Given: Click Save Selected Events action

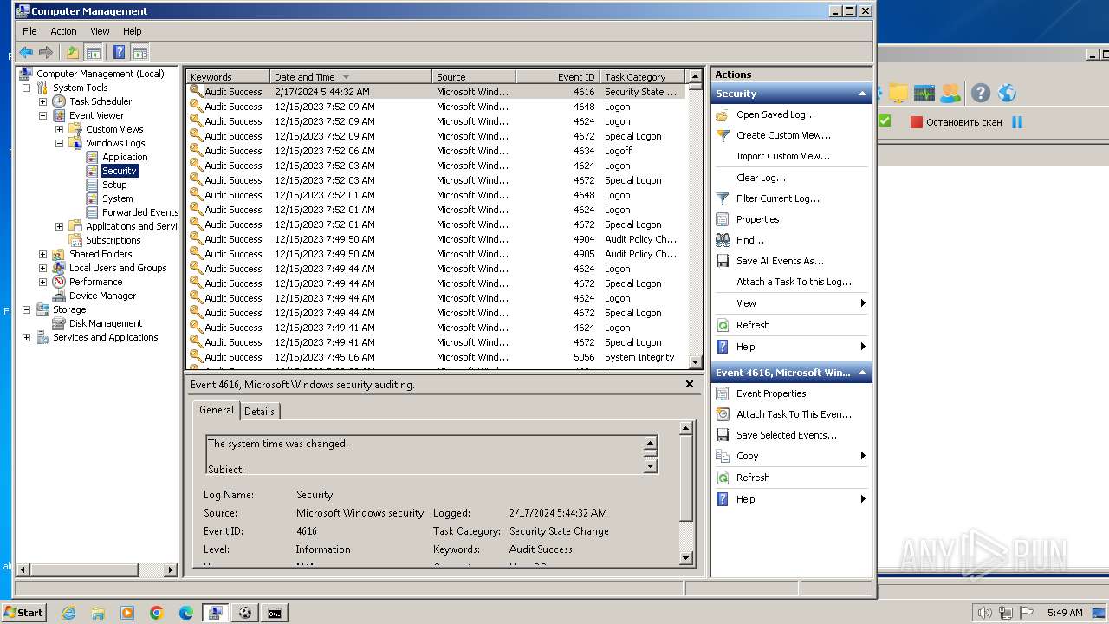Looking at the screenshot, I should 787,435.
